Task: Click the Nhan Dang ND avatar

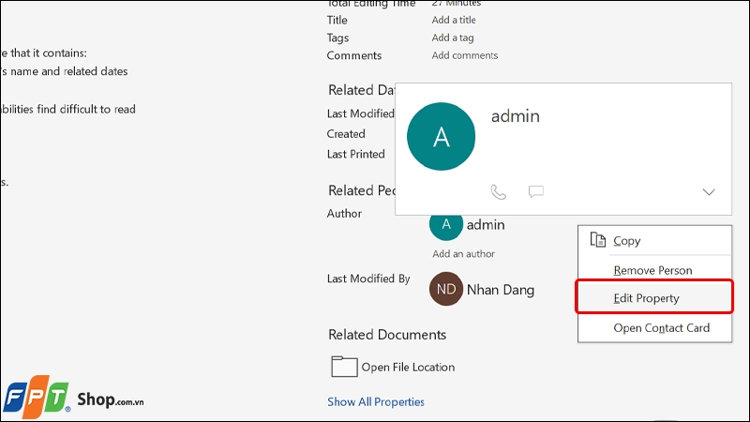Action: click(x=446, y=289)
